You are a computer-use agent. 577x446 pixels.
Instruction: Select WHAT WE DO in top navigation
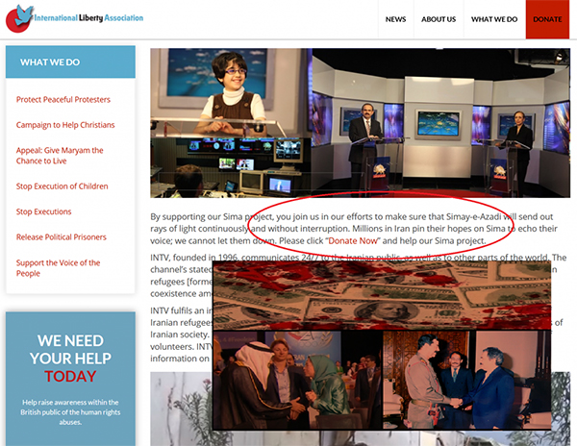pos(493,19)
